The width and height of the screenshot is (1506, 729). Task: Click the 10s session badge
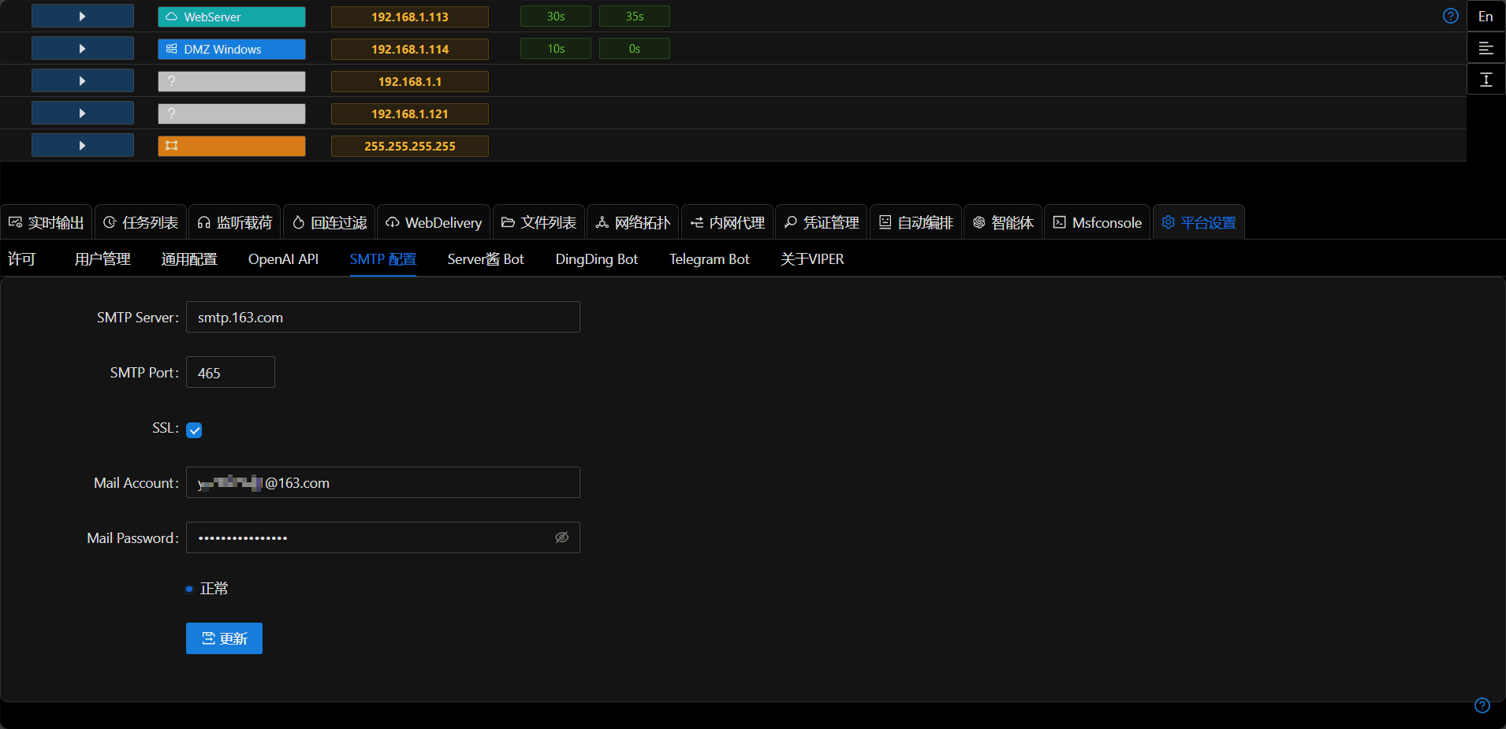point(555,49)
